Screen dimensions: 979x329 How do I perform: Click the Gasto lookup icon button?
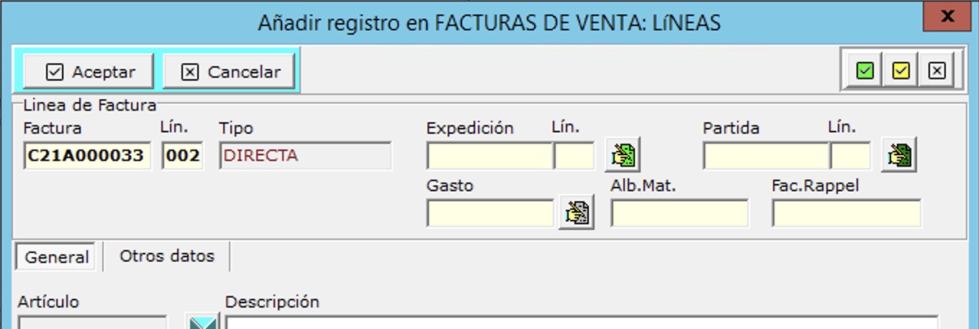click(x=576, y=213)
